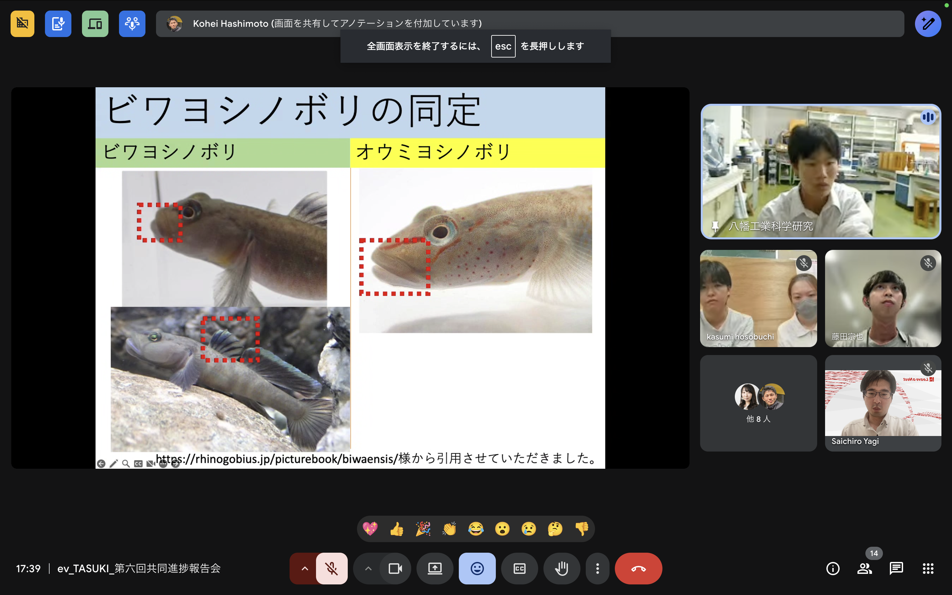This screenshot has width=952, height=595.
Task: Open the chat panel
Action: [896, 568]
